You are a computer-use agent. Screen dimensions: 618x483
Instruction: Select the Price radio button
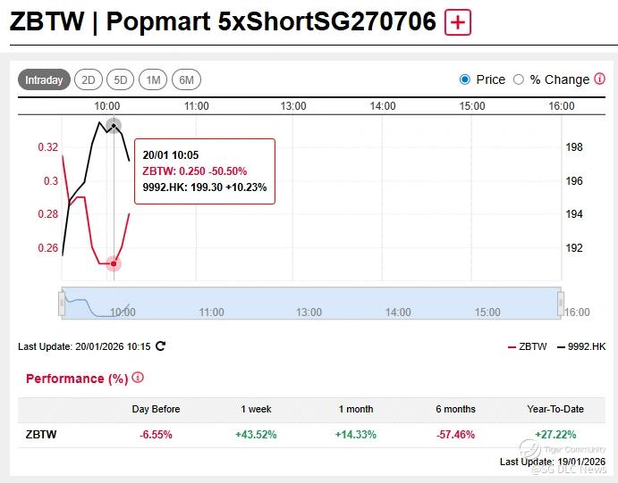465,79
